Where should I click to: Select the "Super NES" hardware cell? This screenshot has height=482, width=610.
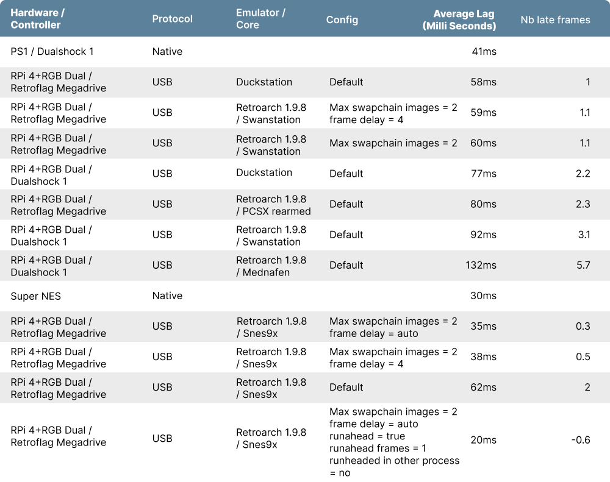click(36, 296)
